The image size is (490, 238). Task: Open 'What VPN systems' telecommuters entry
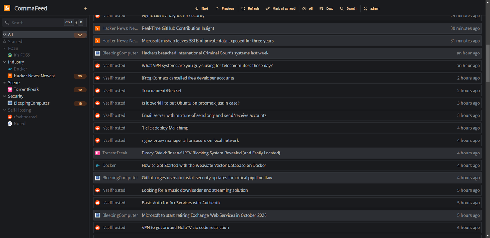pos(287,66)
